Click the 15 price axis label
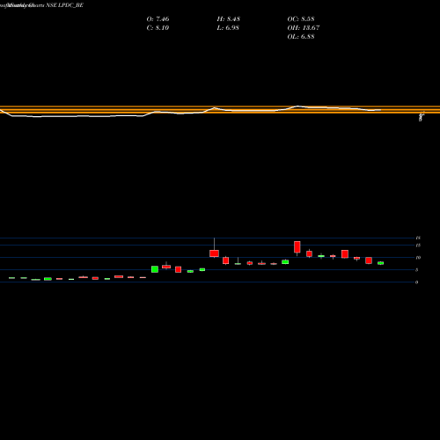The width and height of the screenshot is (440, 440). click(418, 246)
